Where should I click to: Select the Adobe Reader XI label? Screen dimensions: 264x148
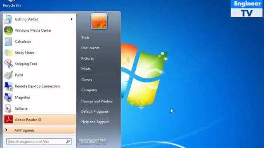point(28,120)
